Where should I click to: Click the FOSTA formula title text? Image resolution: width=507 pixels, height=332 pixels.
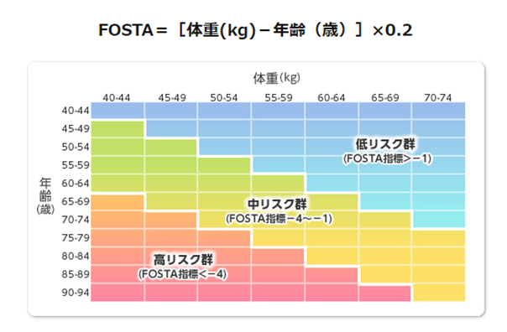255,30
